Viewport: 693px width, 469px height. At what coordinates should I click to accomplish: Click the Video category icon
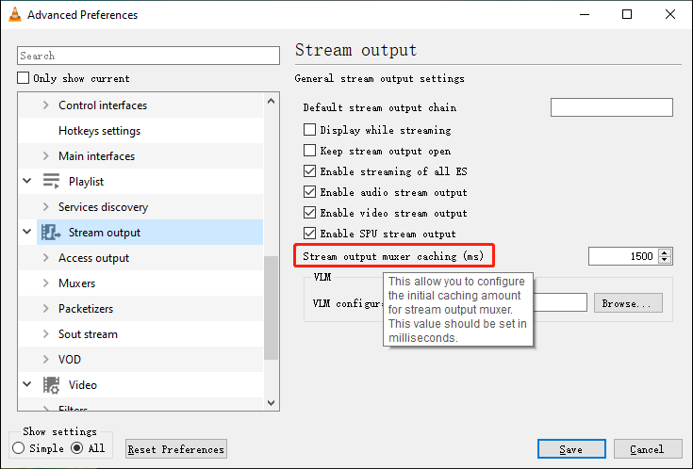[x=51, y=384]
